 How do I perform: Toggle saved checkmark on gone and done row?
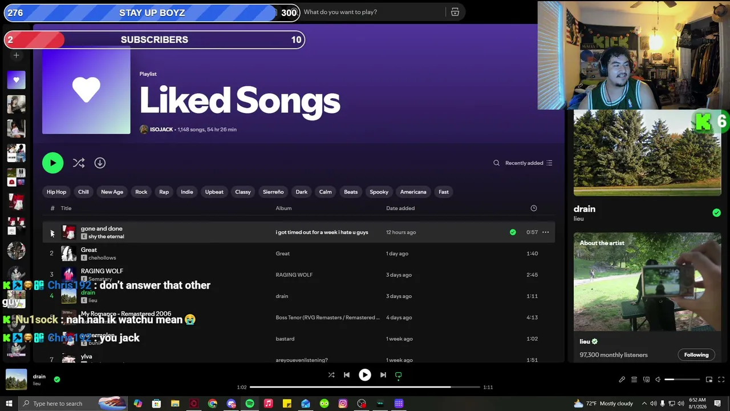[x=513, y=232]
